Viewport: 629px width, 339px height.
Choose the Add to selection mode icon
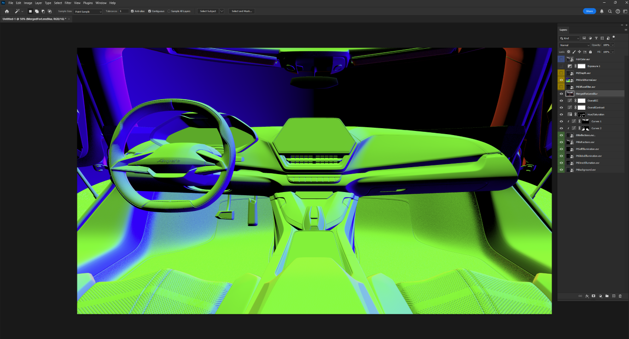click(37, 11)
